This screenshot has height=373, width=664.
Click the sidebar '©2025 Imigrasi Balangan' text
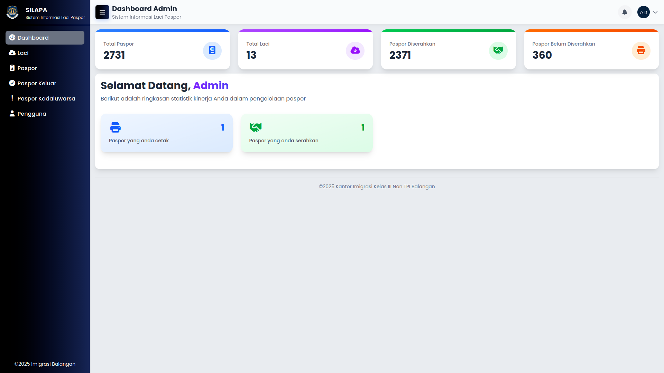click(45, 364)
